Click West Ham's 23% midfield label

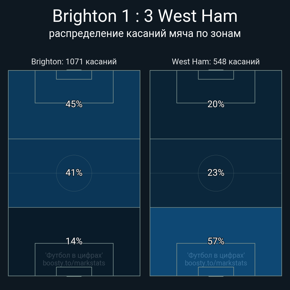click(216, 173)
